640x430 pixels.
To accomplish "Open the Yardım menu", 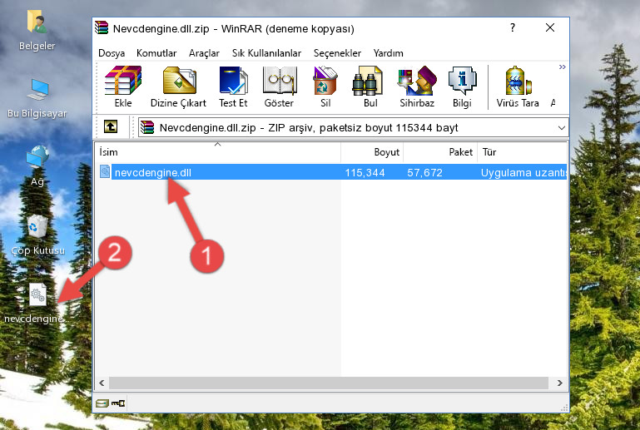I will click(388, 53).
